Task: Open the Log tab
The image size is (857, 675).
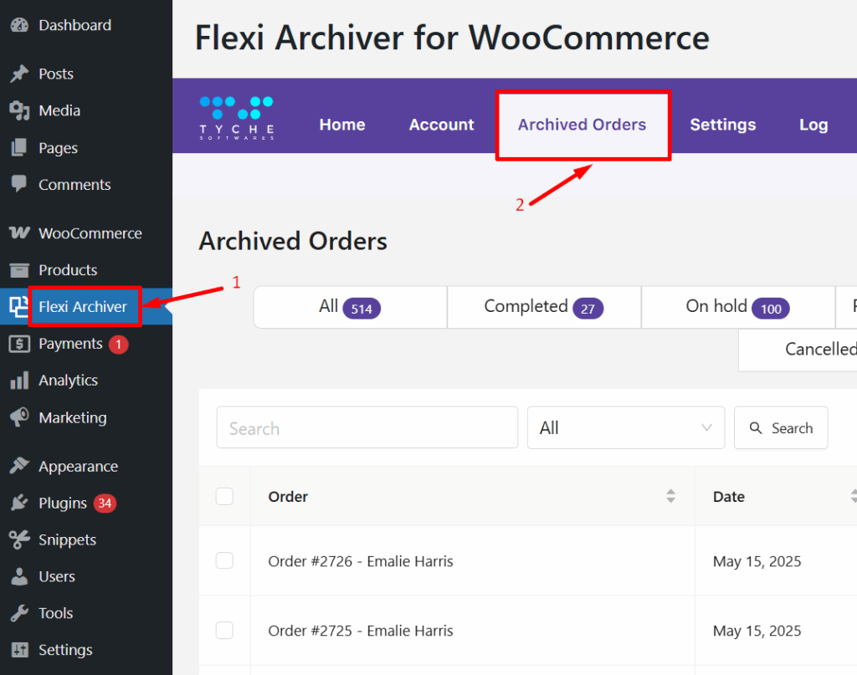Action: [x=813, y=125]
